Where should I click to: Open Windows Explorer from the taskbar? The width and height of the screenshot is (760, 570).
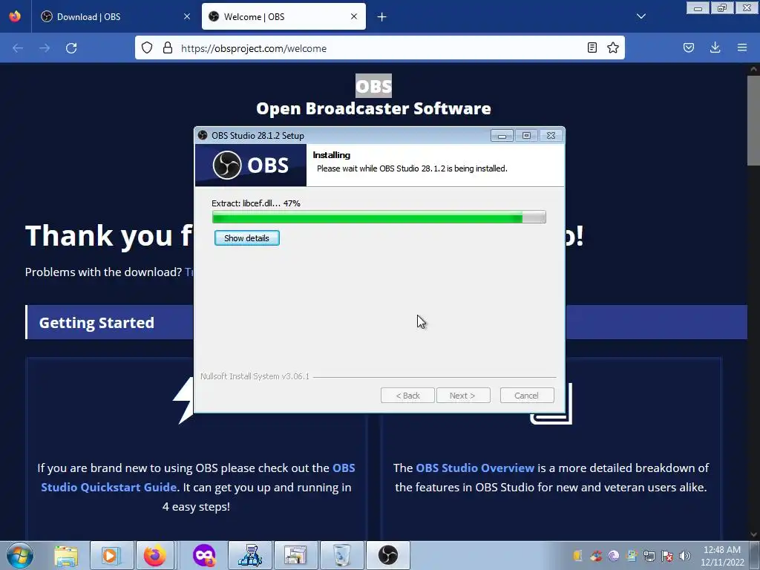pos(66,555)
